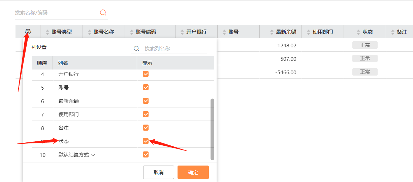Click the column list vertical scrollbar
This screenshot has height=182, width=413.
click(x=212, y=129)
